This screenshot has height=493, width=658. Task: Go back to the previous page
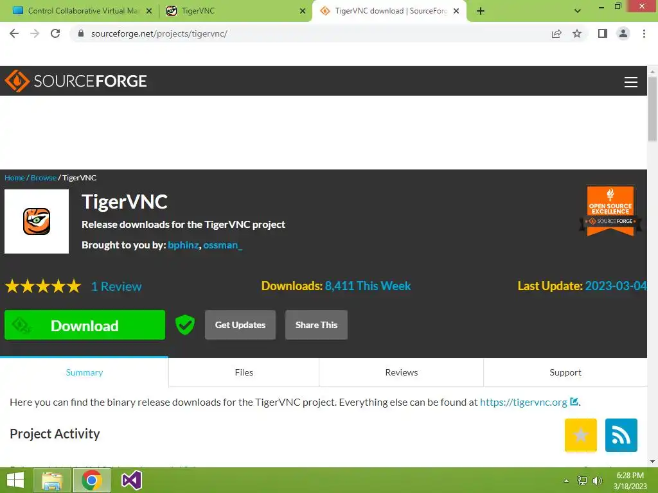(x=14, y=33)
